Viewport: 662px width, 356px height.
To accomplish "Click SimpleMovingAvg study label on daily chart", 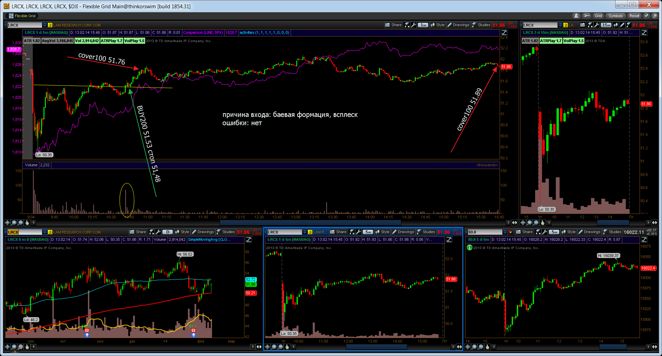I will click(x=209, y=239).
